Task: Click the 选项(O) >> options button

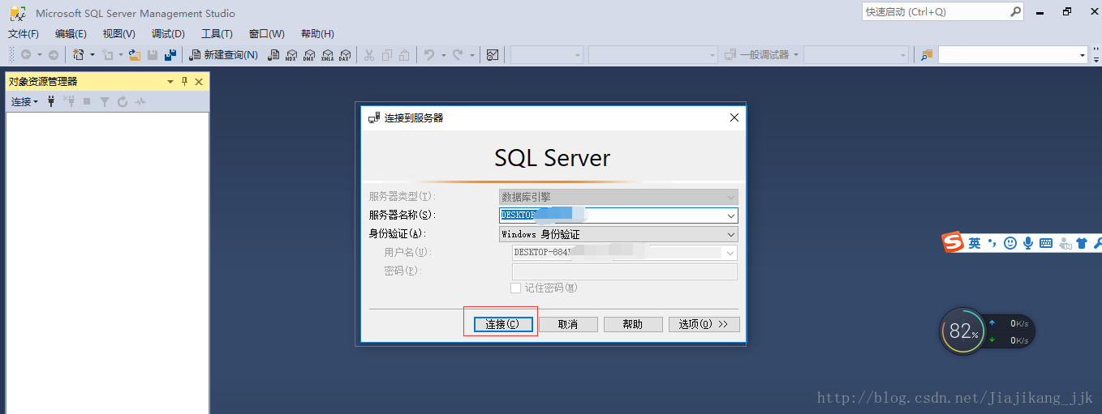Action: pos(704,324)
